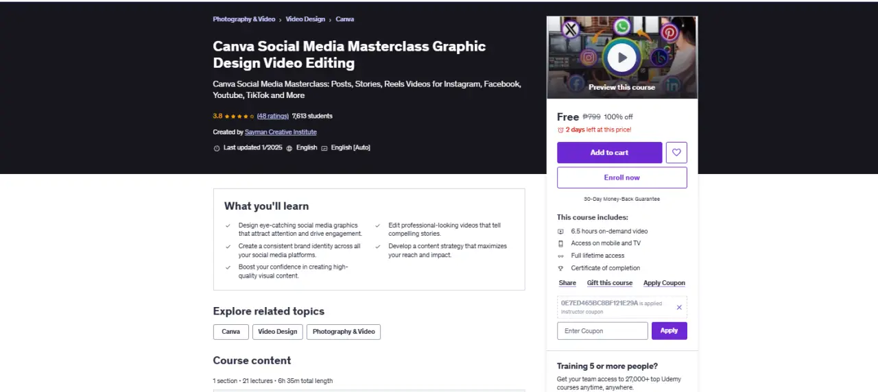Click the Free price label
This screenshot has height=392, width=878.
tap(568, 117)
